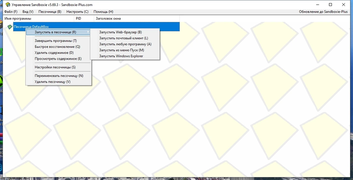This screenshot has width=353, height=180.
Task: Choose Запустить любую программу (A)
Action: [125, 44]
